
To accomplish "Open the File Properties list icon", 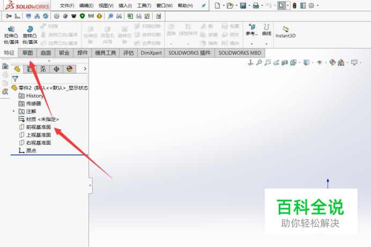I will coord(303,5).
